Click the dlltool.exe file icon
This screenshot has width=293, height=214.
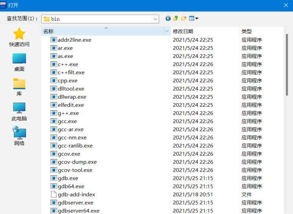[54, 89]
